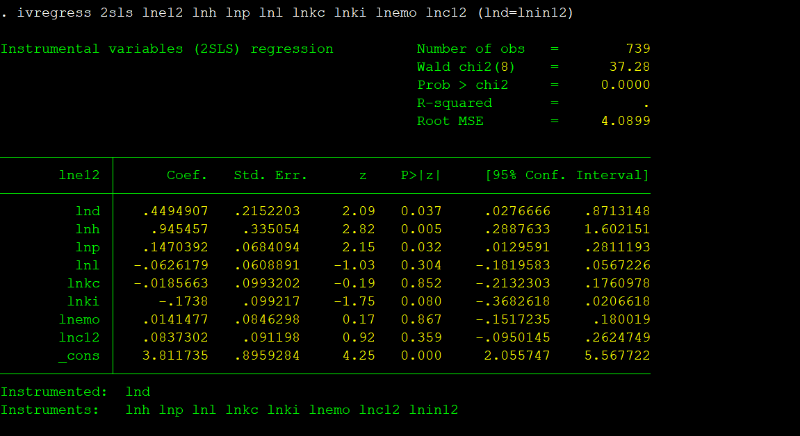
Task: Click the lnh row label in table
Action: coord(88,229)
